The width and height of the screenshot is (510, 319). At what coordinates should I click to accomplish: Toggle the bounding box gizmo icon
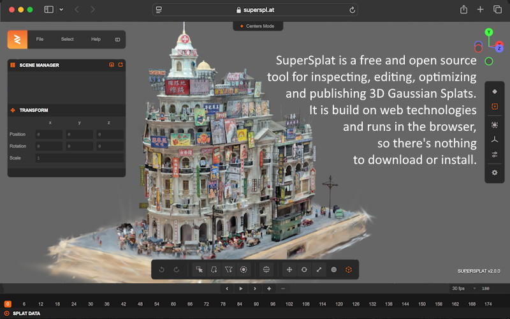point(348,270)
